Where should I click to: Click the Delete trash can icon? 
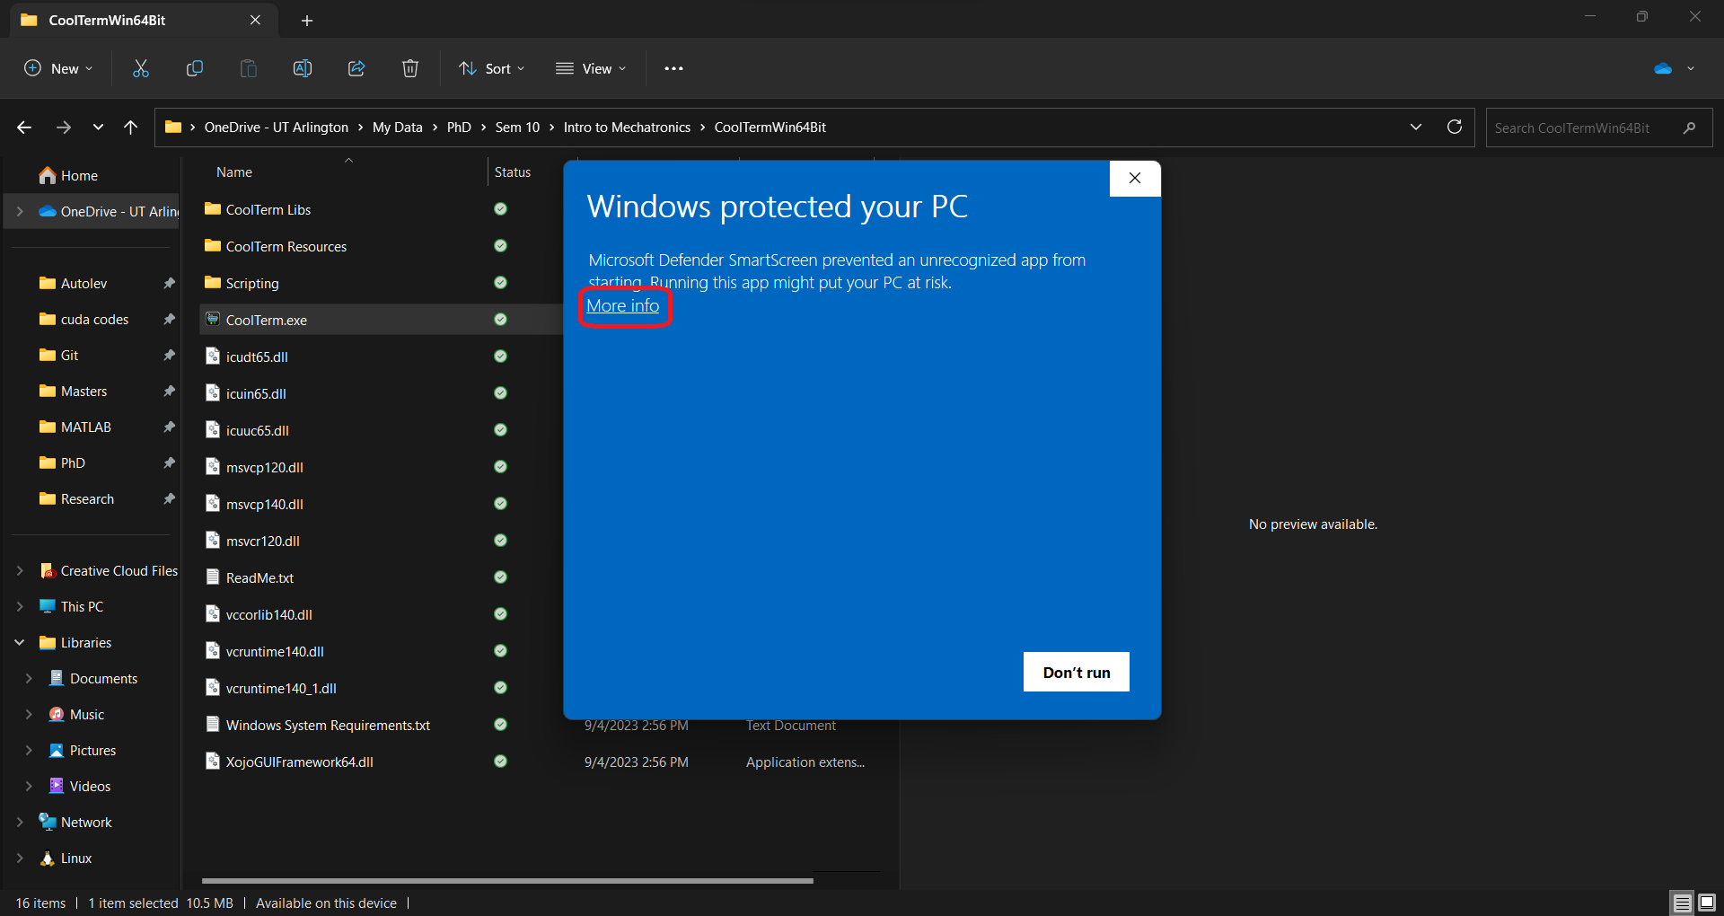(410, 68)
